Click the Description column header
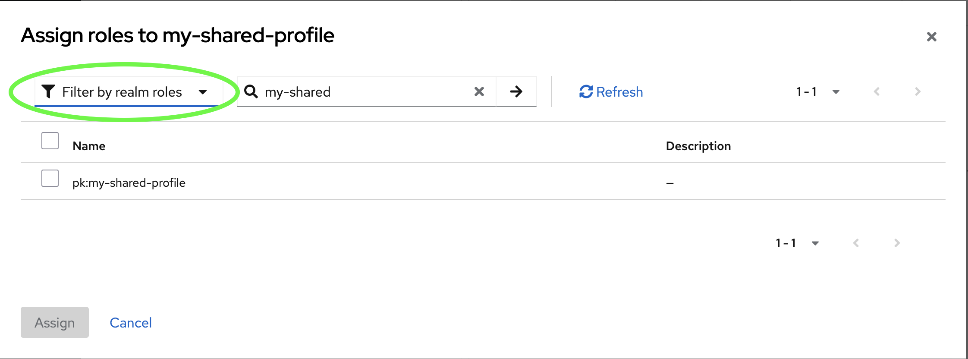The height and width of the screenshot is (359, 968). click(698, 145)
